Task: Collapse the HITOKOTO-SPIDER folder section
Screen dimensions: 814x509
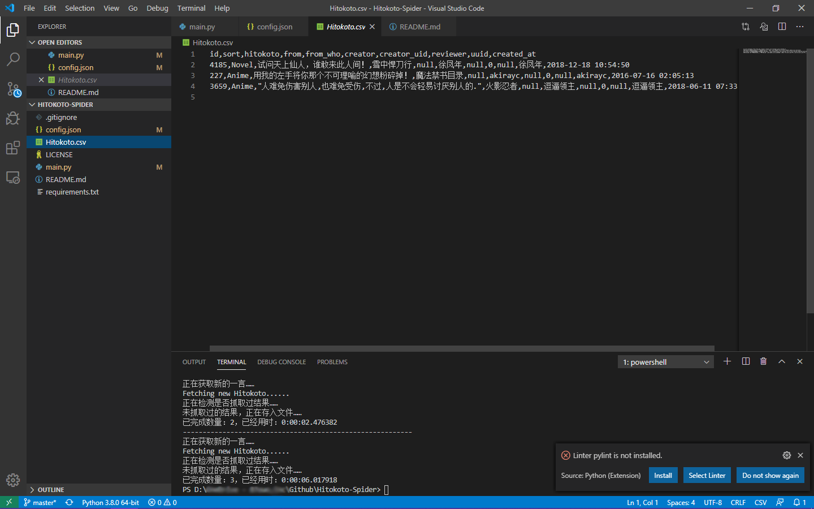Action: [32, 105]
